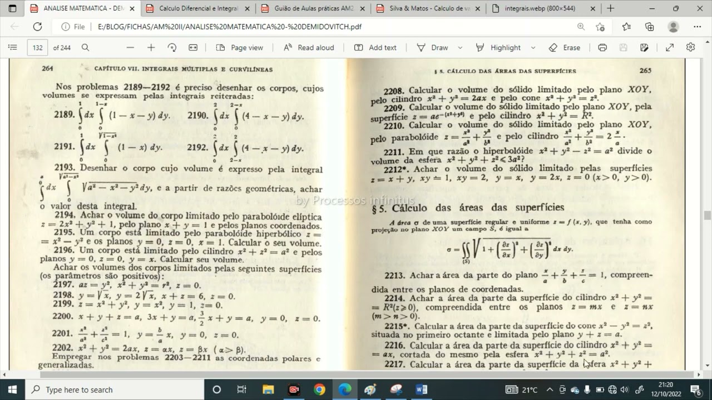Open File Explorer from taskbar
The height and width of the screenshot is (400, 712).
[x=268, y=389]
